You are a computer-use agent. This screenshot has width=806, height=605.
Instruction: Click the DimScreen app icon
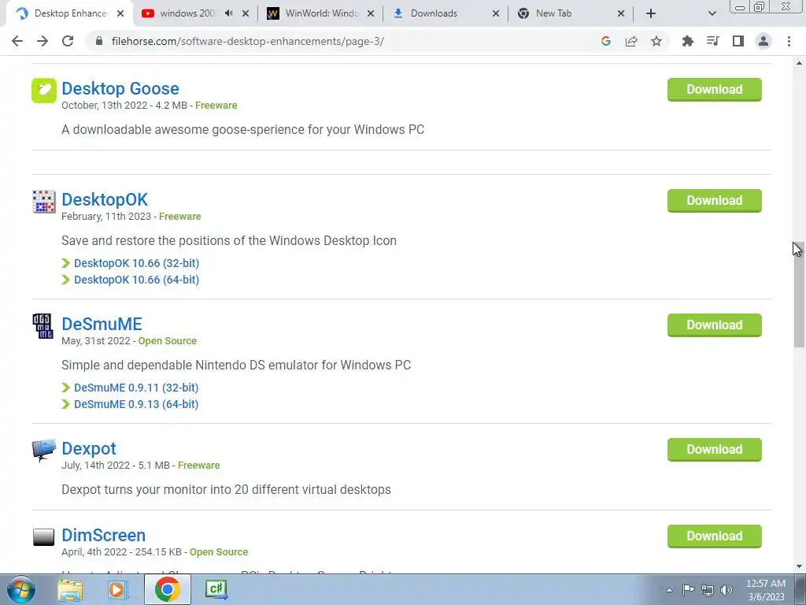click(x=44, y=537)
